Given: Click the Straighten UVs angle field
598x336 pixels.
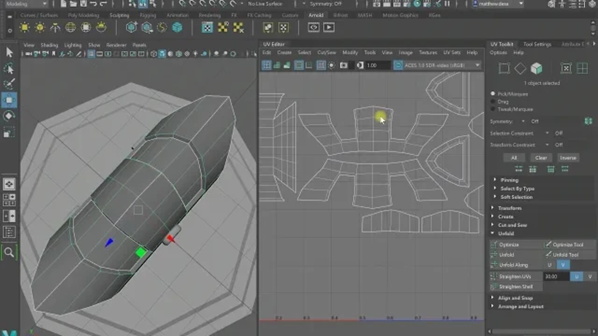Looking at the screenshot, I should tap(556, 277).
